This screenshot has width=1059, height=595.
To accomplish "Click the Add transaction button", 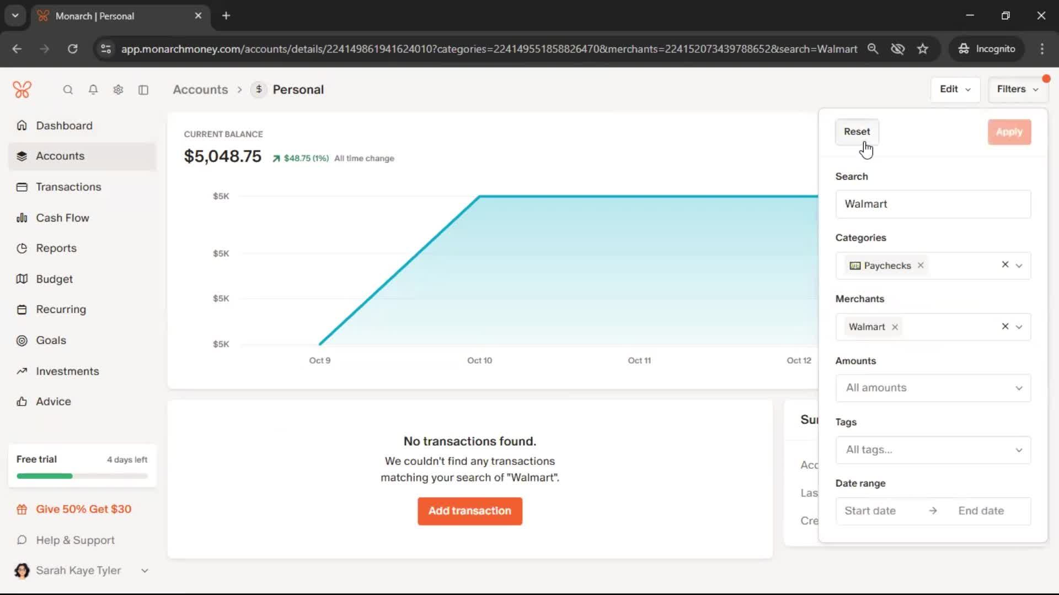I will pyautogui.click(x=469, y=511).
